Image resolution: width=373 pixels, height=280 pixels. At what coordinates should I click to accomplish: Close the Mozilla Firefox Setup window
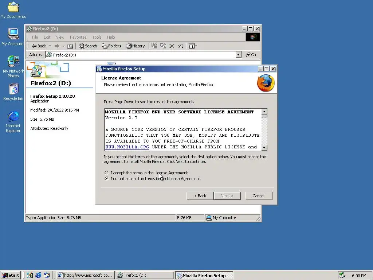tap(273, 69)
